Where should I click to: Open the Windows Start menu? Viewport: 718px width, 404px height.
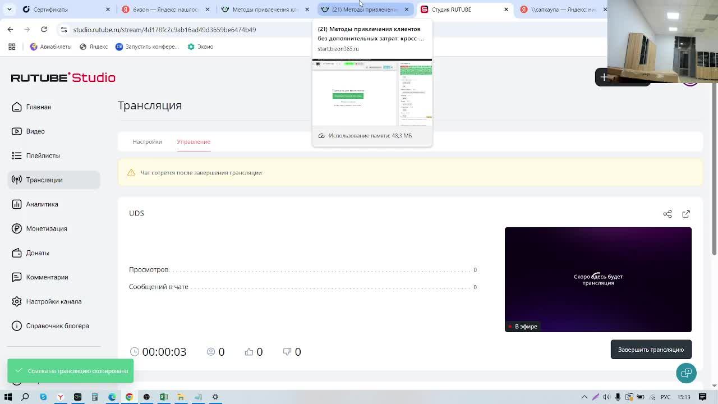tap(8, 397)
